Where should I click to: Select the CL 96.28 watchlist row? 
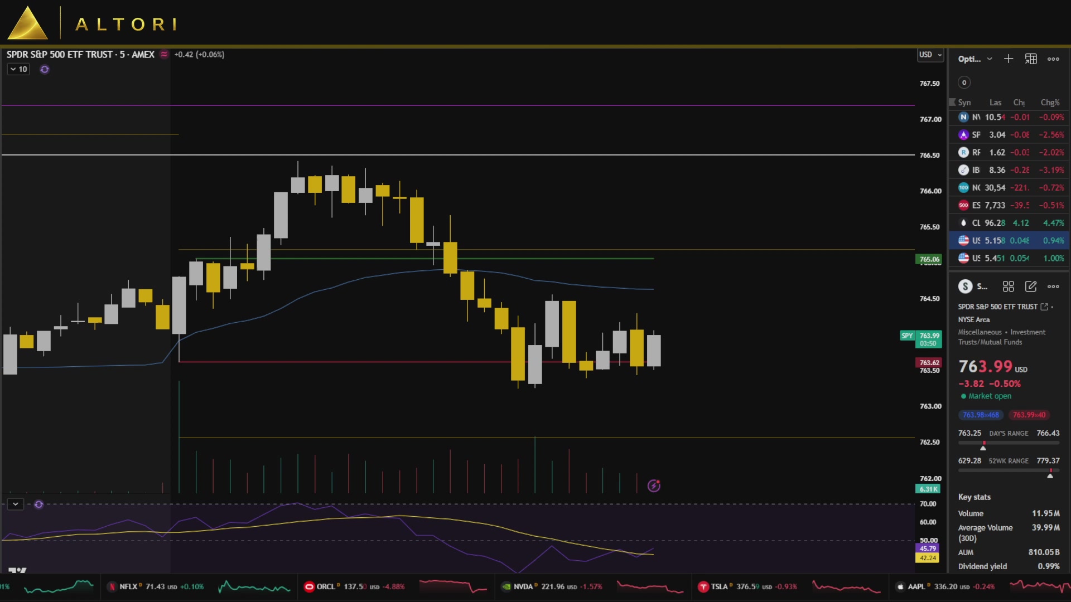[x=1009, y=223]
